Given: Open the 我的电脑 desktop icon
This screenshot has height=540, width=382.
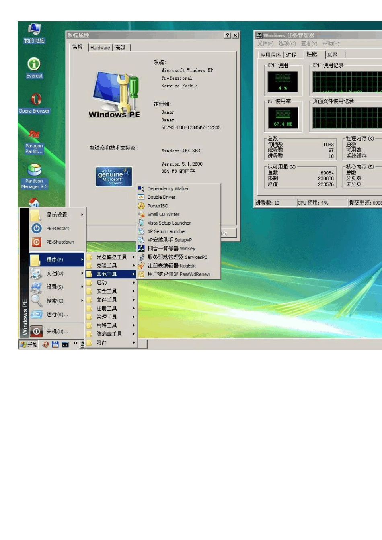Looking at the screenshot, I should (34, 33).
